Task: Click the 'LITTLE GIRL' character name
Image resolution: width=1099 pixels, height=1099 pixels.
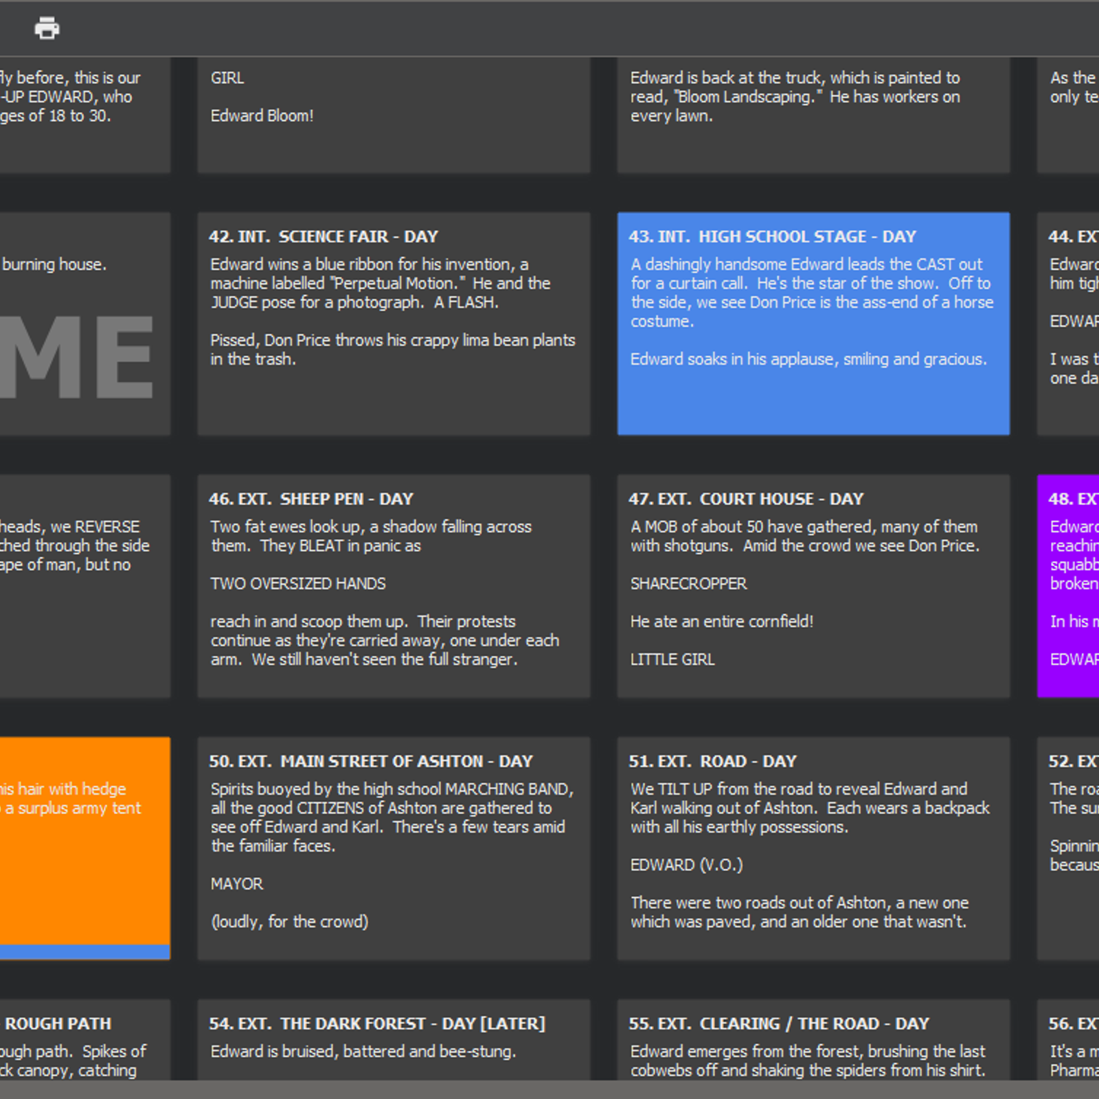Action: (x=672, y=659)
